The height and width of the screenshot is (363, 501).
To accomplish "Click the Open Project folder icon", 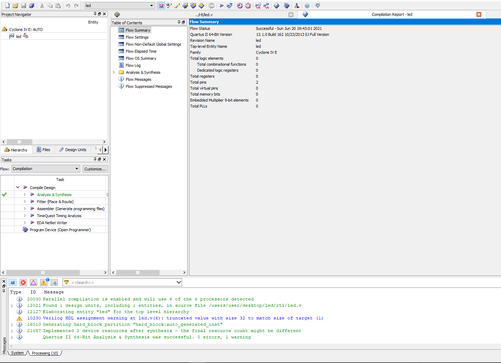I will point(15,6).
